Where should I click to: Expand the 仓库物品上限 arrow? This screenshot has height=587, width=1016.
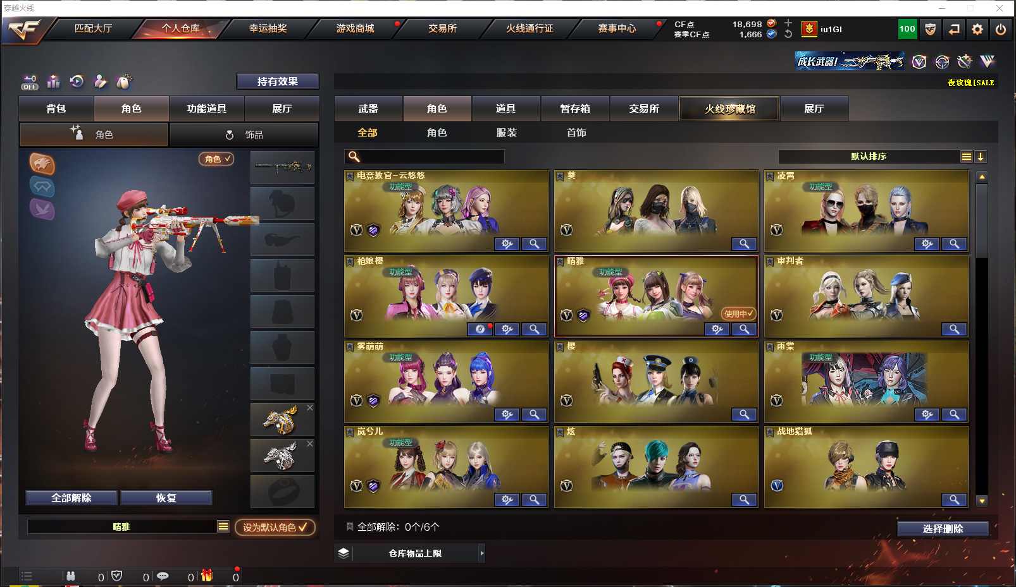(482, 553)
